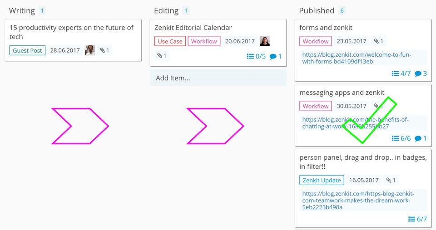Open the welcome-to-fun-with-forms blog link

pyautogui.click(x=357, y=58)
